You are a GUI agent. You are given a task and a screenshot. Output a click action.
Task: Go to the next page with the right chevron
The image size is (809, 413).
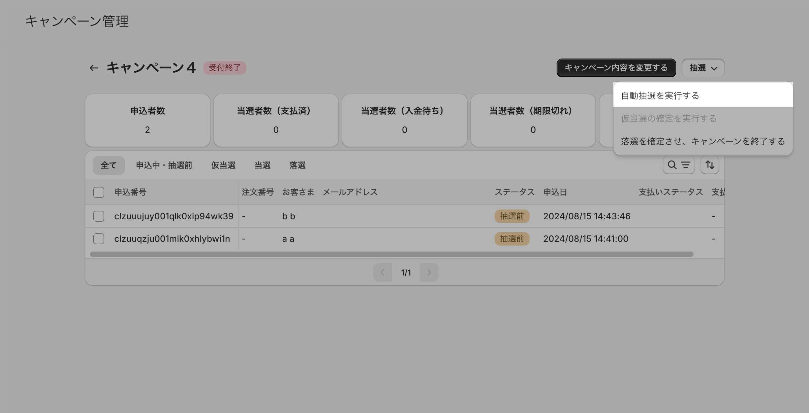429,272
